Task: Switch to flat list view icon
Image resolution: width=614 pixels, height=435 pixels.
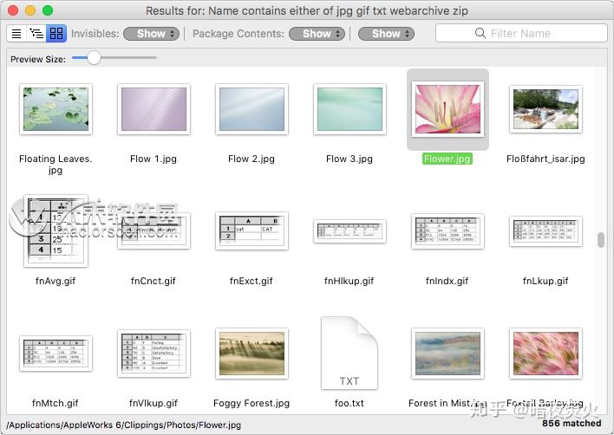Action: (16, 34)
